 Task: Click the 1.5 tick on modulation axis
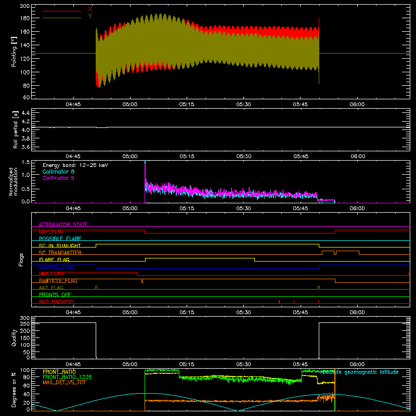25,162
